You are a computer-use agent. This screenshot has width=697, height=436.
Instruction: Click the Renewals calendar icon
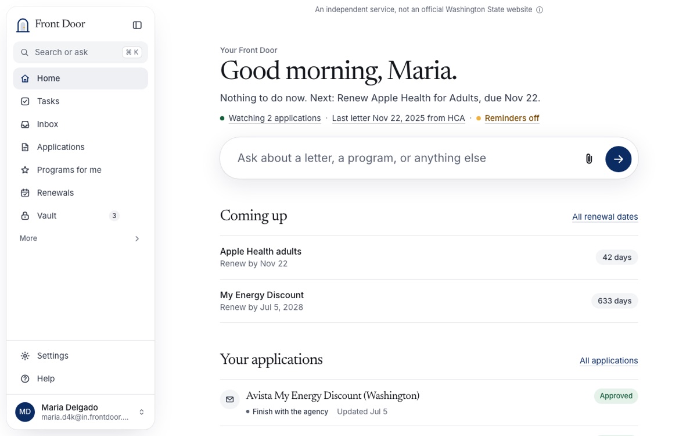[25, 193]
